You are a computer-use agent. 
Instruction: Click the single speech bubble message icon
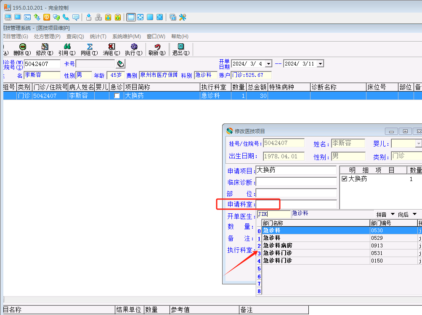76,18
